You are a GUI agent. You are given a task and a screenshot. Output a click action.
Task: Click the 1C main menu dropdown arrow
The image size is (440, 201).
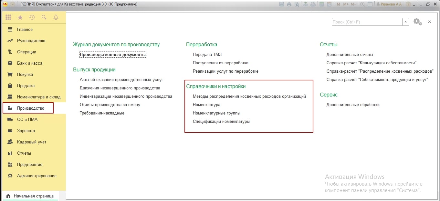(x=13, y=4)
